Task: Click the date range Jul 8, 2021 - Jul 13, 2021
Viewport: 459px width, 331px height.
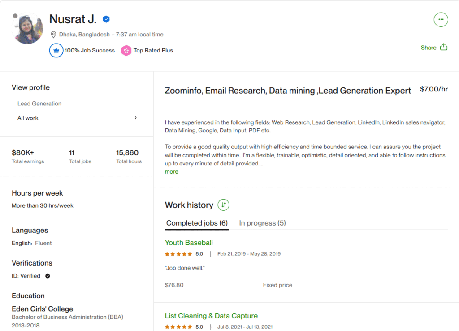Action: [245, 327]
